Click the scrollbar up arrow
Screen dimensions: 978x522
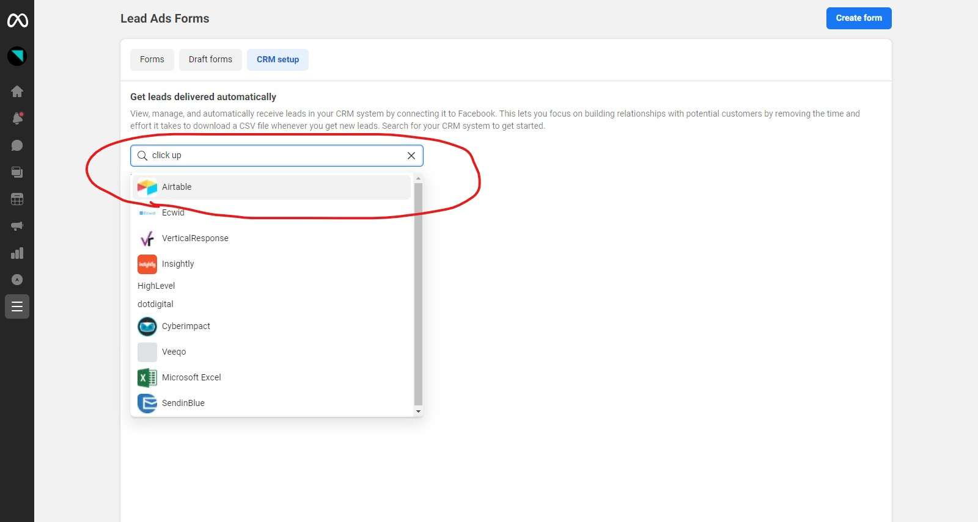click(418, 178)
